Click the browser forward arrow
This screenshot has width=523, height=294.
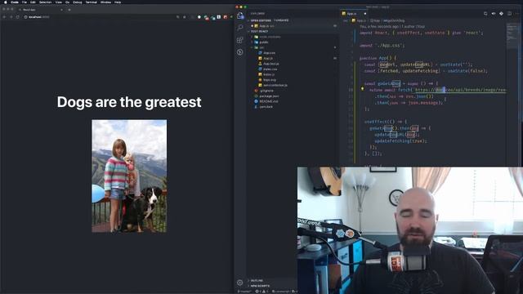point(11,17)
